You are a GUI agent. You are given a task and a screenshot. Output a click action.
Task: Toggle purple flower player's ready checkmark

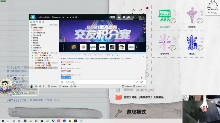click(200, 21)
